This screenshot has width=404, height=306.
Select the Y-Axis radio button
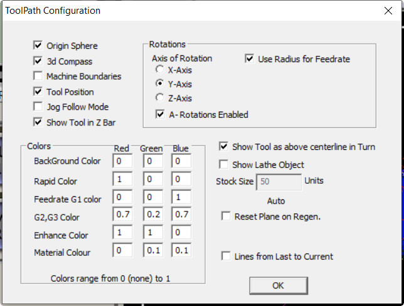coord(160,84)
